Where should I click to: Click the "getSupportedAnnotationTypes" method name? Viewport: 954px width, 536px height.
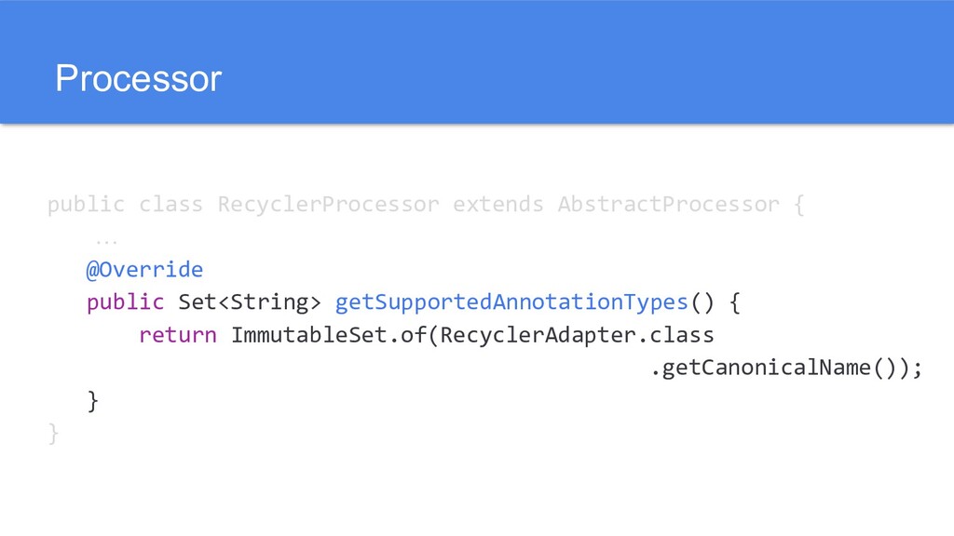tap(511, 302)
